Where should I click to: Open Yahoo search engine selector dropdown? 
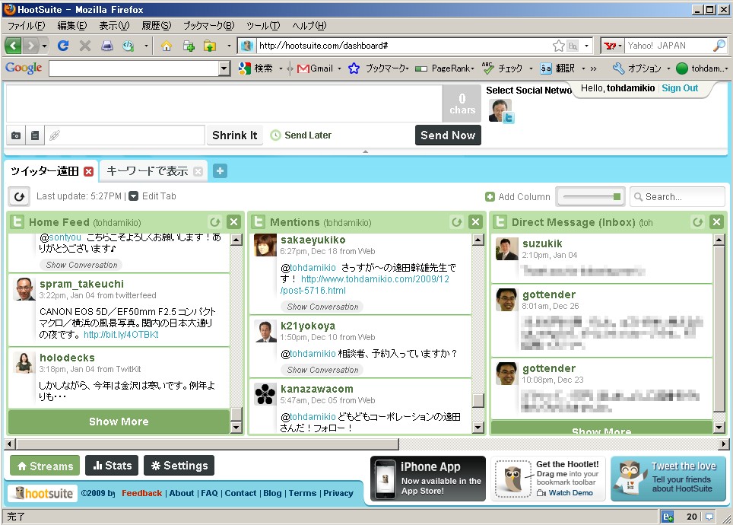[x=620, y=46]
